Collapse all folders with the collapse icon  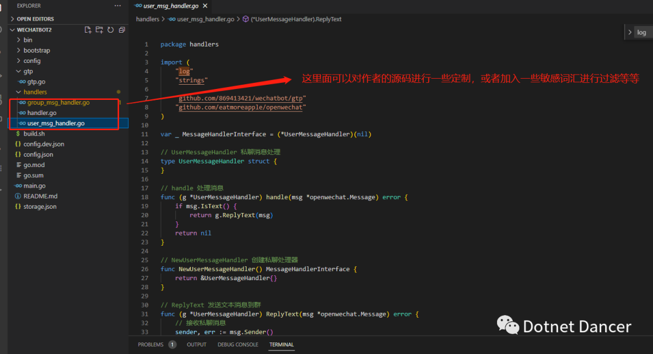[122, 30]
